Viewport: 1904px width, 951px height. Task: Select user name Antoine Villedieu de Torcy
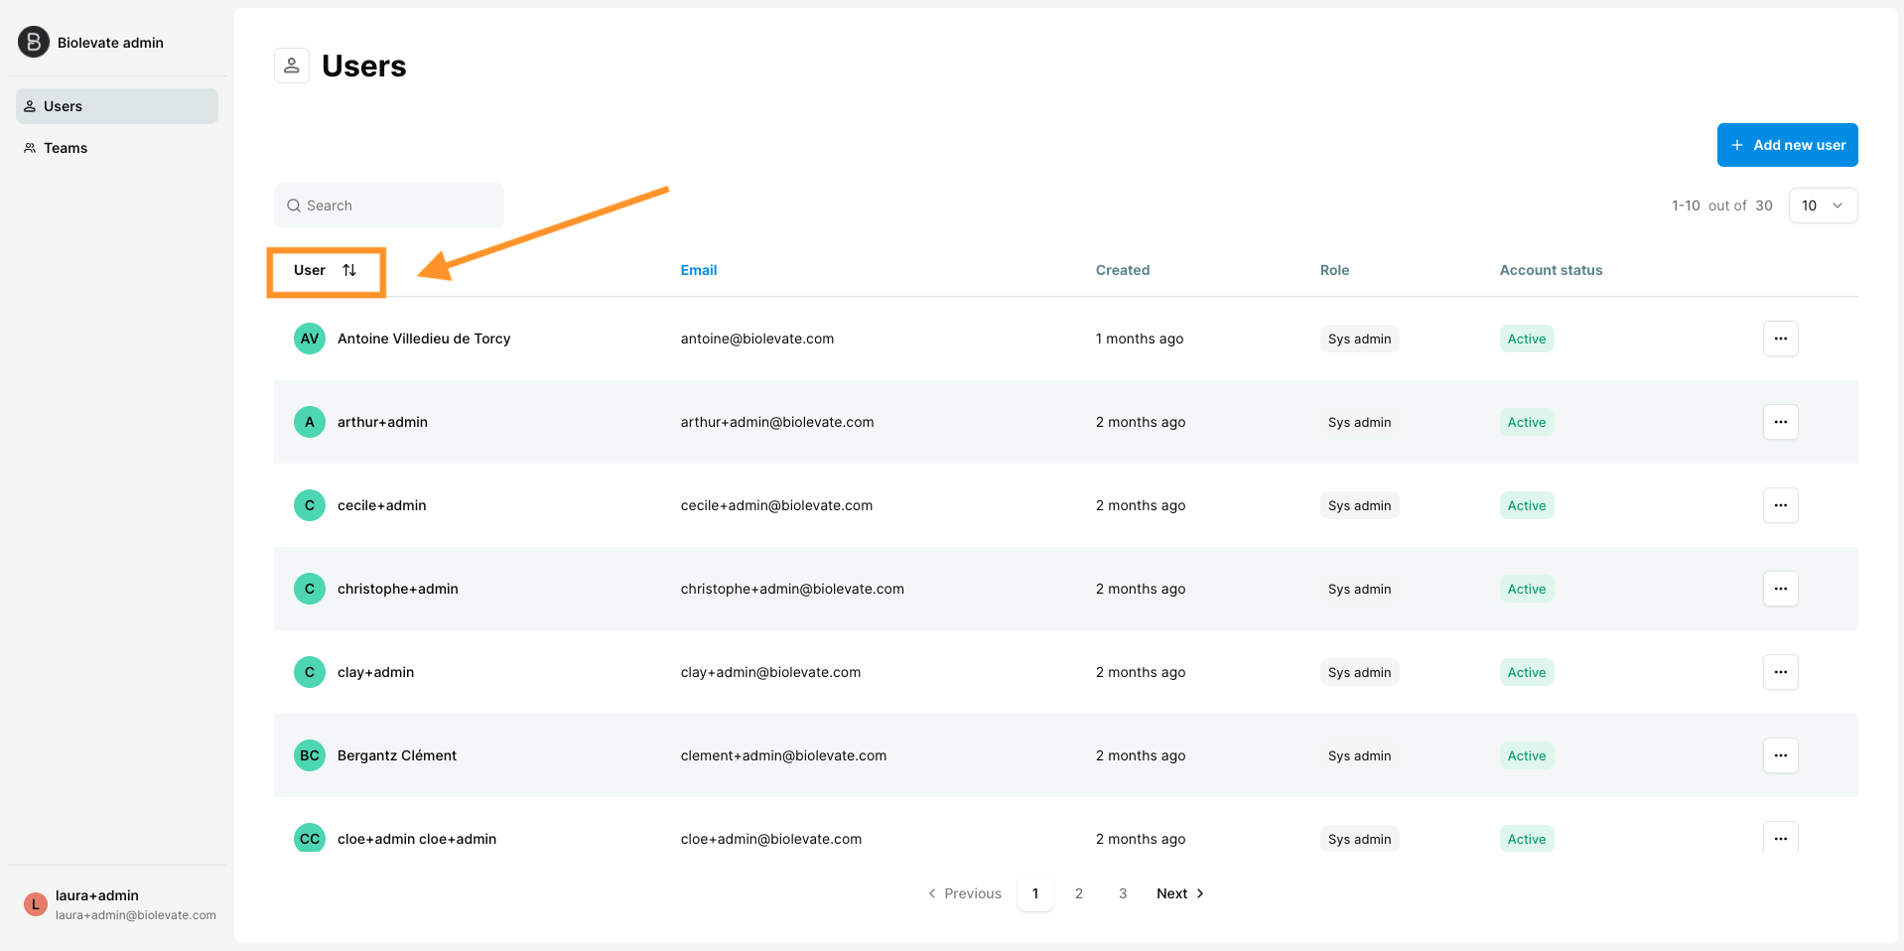pyautogui.click(x=424, y=339)
